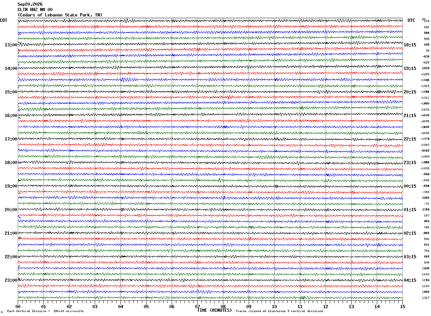Click the 18:15 UTC time label
Screen dimensions: 431x316
(410, 45)
